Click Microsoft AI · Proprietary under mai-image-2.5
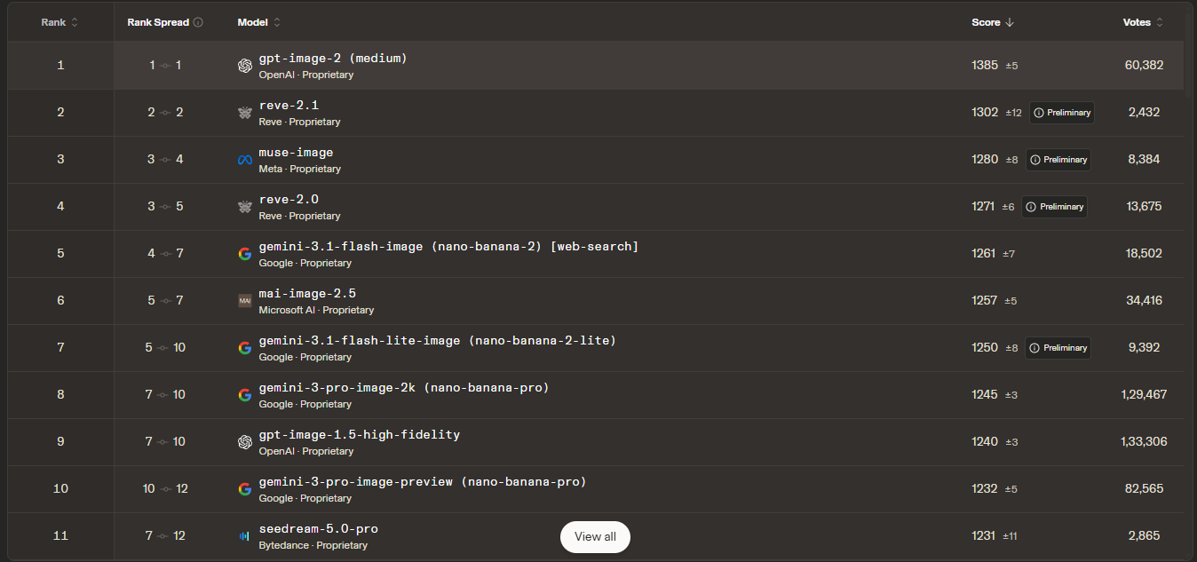The image size is (1197, 562). (316, 311)
